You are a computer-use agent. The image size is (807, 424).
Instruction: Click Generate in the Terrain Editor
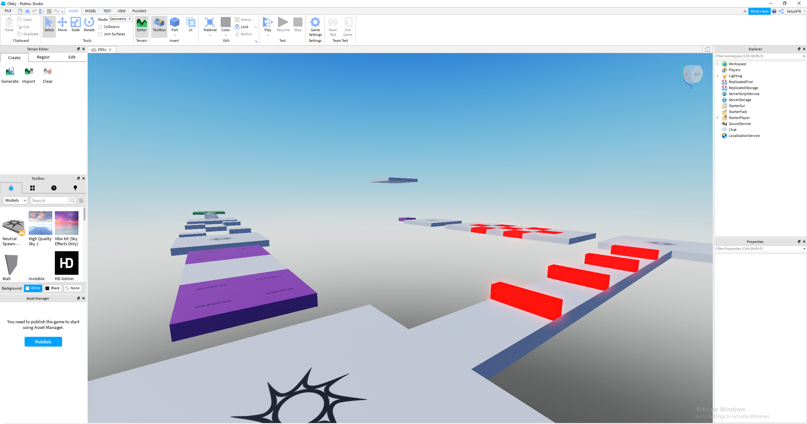(x=10, y=75)
